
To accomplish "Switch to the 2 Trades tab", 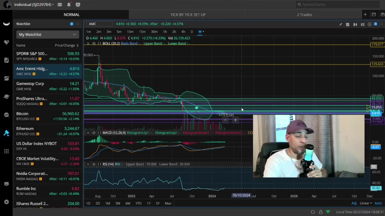I will [x=304, y=14].
